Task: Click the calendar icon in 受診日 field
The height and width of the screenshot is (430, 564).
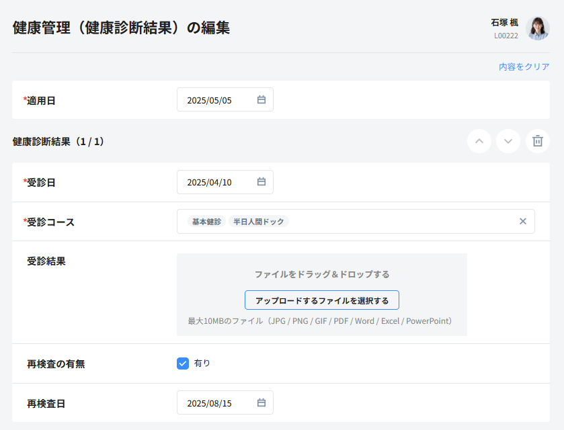Action: [x=261, y=182]
